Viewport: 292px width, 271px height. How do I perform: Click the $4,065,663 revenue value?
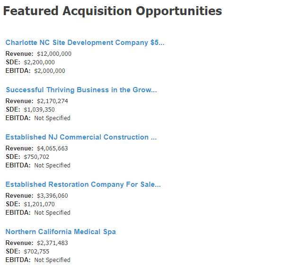53,149
